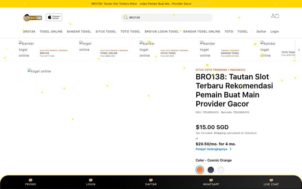This screenshot has height=189, width=302.
Task: Click the Apple Premium Partner badge
Action: (54, 17)
